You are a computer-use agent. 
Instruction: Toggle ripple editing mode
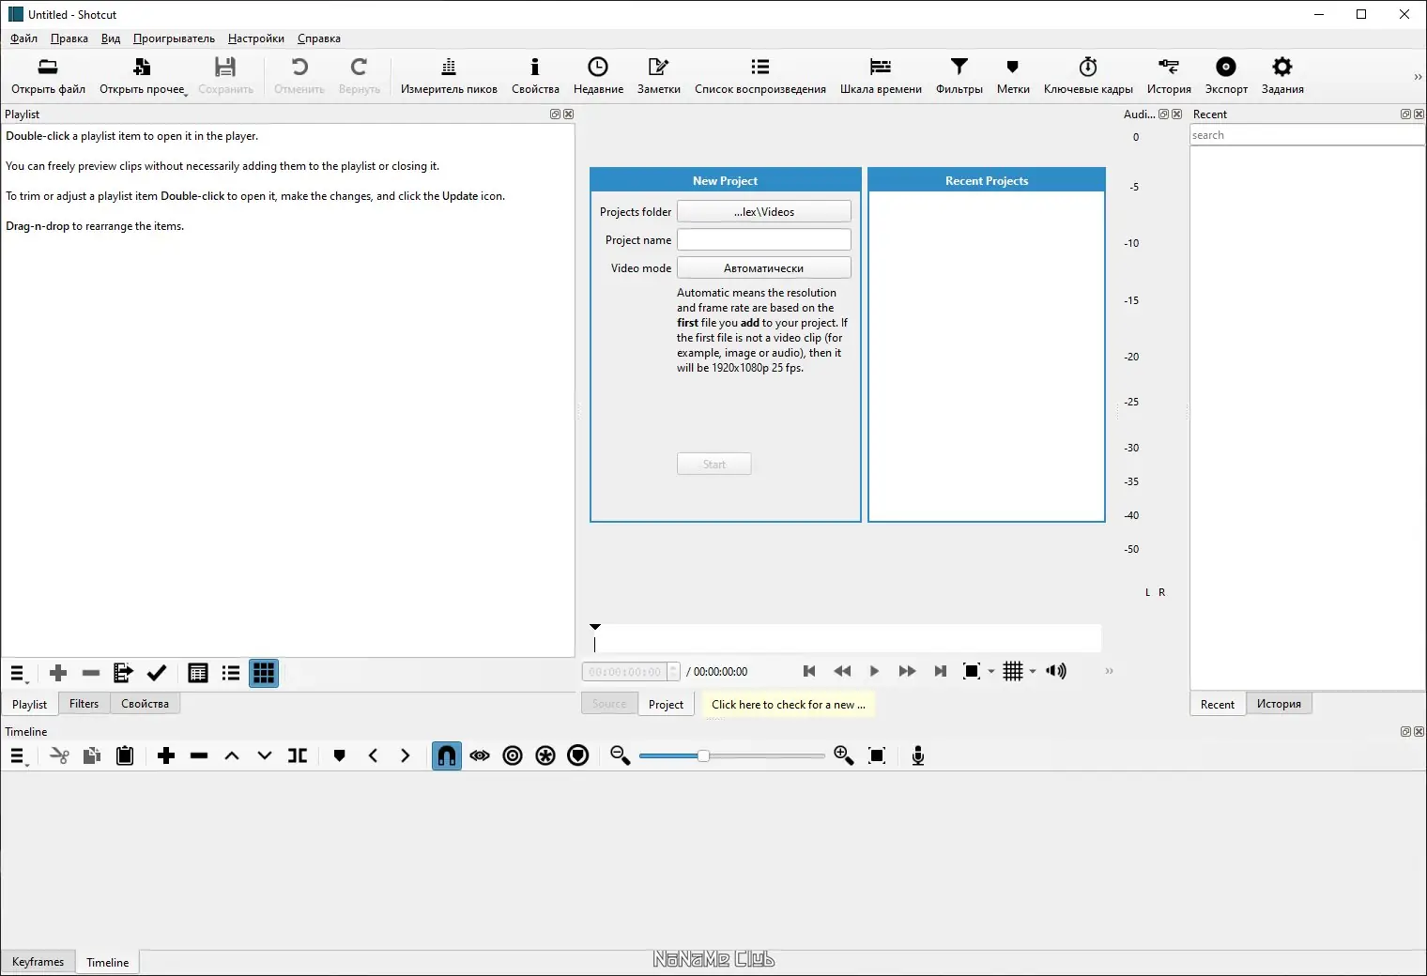513,755
